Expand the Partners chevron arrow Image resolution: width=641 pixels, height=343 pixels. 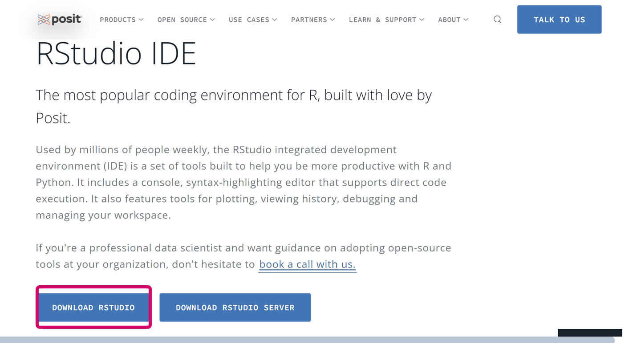click(x=333, y=20)
